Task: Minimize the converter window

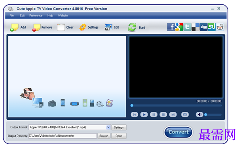Action: [x=213, y=9]
